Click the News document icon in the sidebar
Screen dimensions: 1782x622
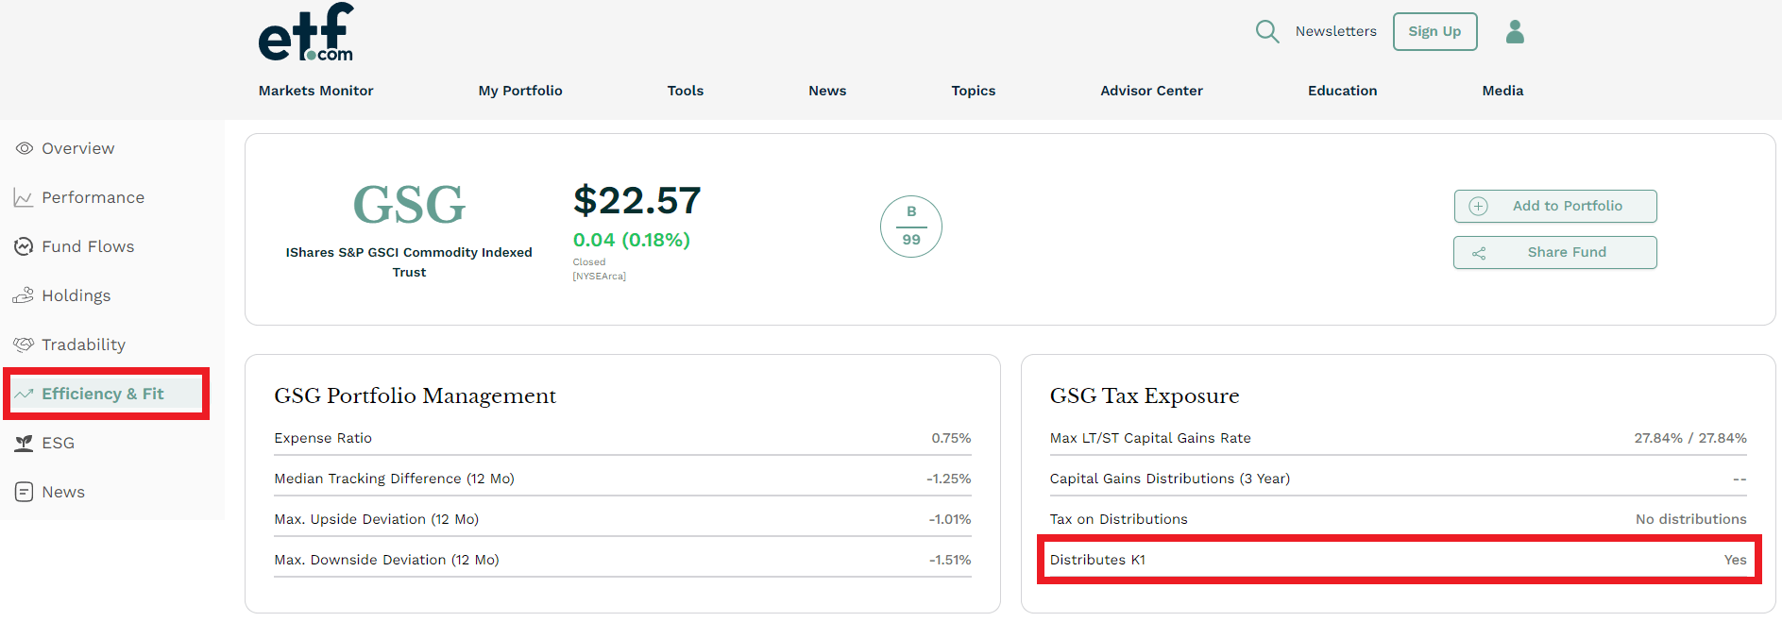(24, 492)
